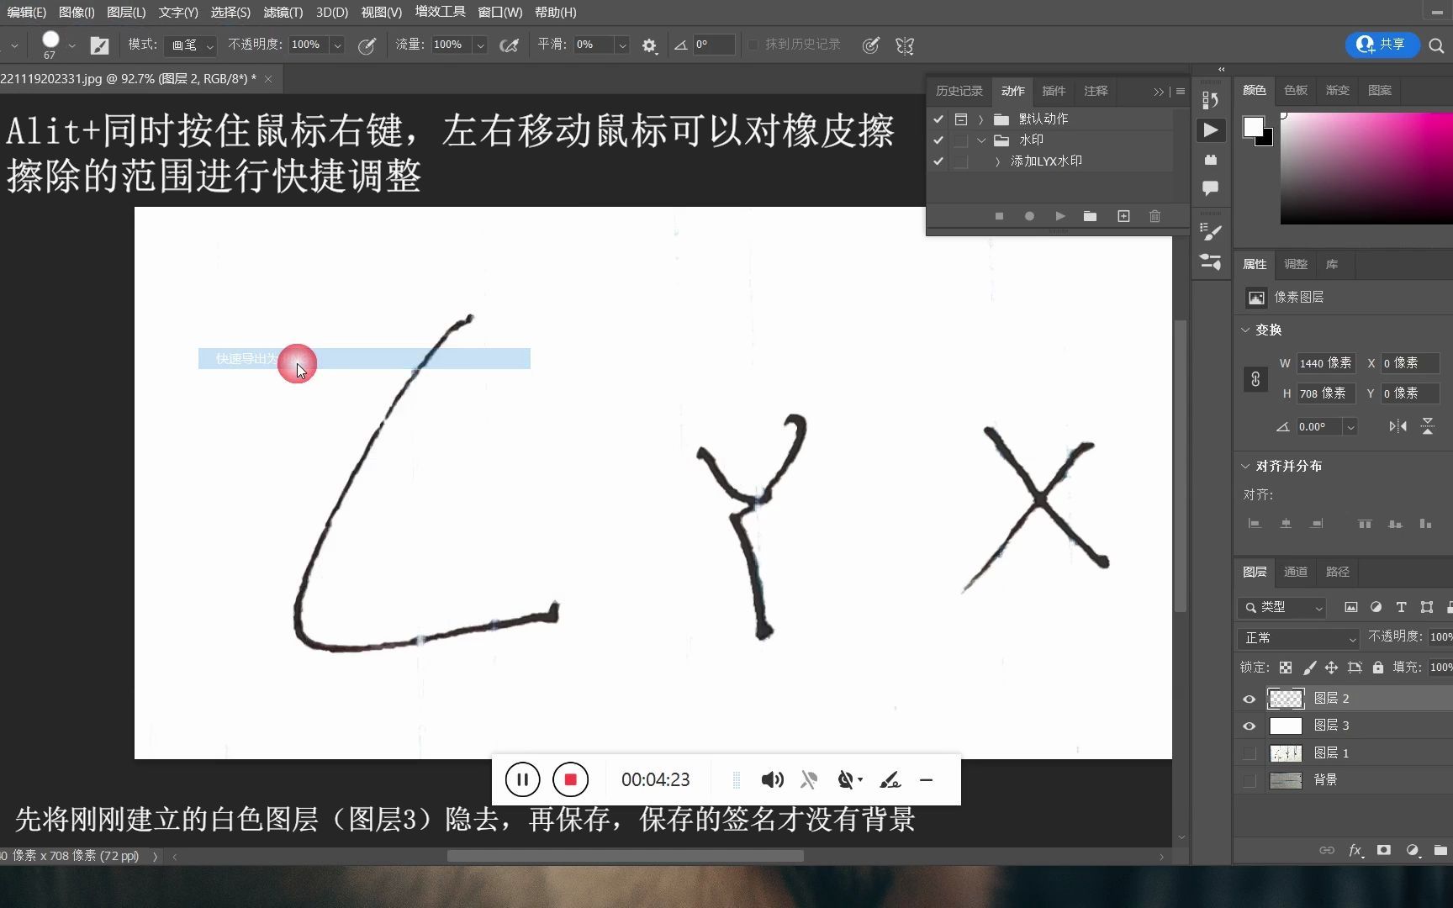Click the 共享 share button
1453x908 pixels.
pyautogui.click(x=1382, y=45)
